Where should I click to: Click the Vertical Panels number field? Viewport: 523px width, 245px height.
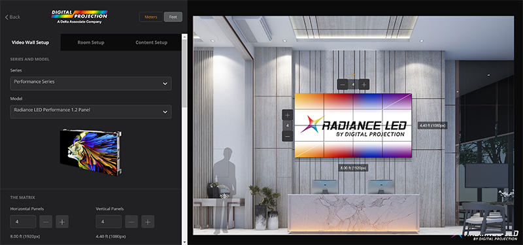click(109, 221)
